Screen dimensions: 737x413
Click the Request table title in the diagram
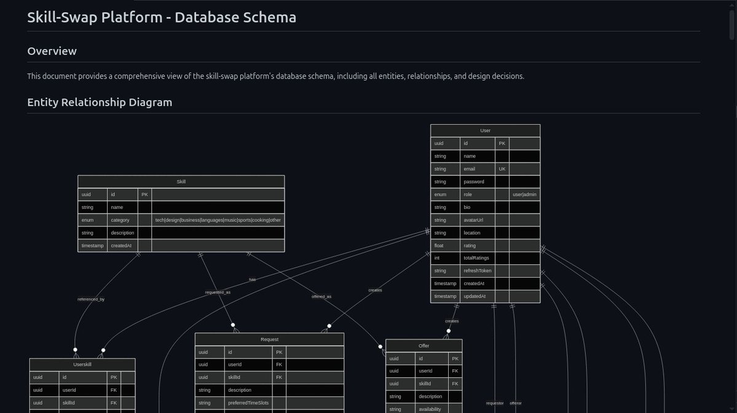269,339
